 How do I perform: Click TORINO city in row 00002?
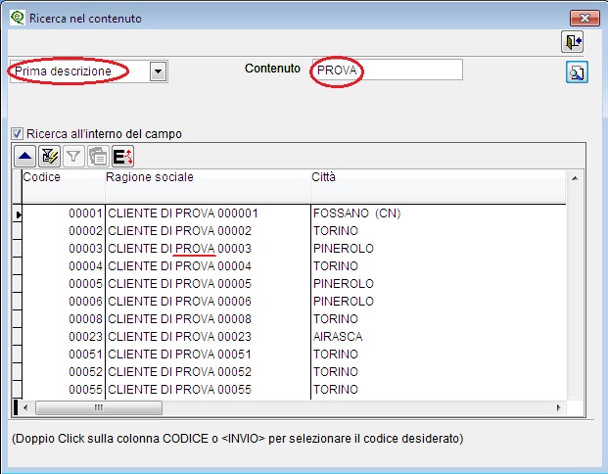tap(439, 231)
